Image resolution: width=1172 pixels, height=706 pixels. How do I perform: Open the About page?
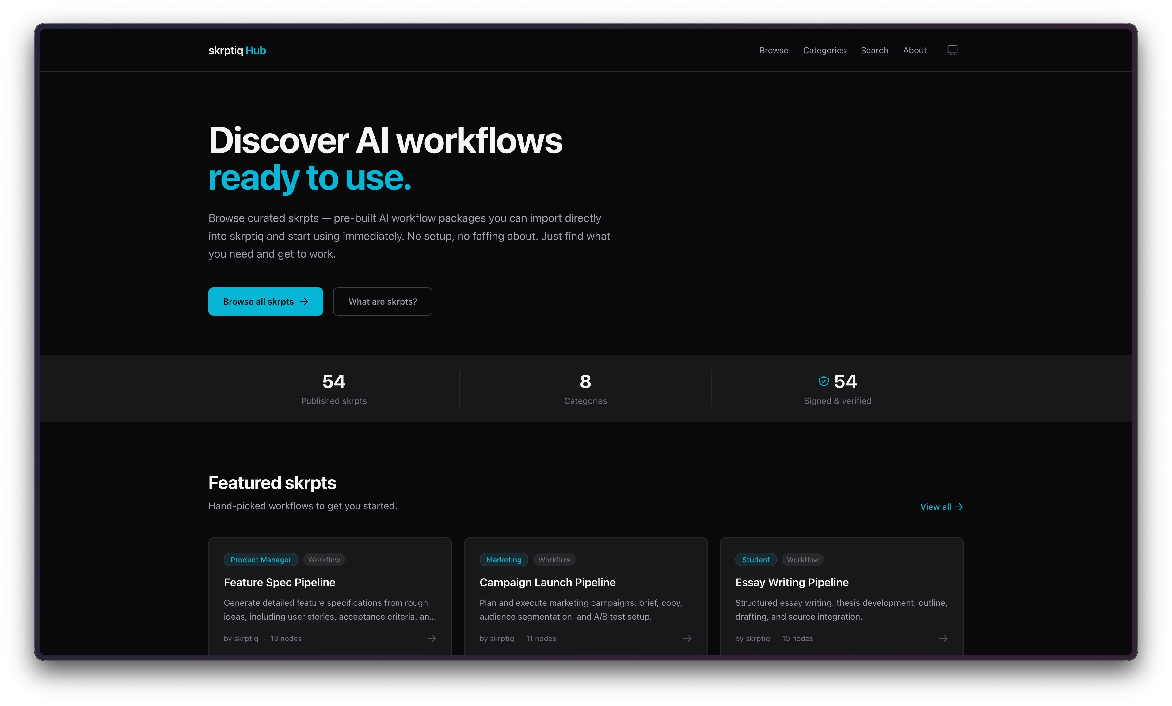[914, 50]
